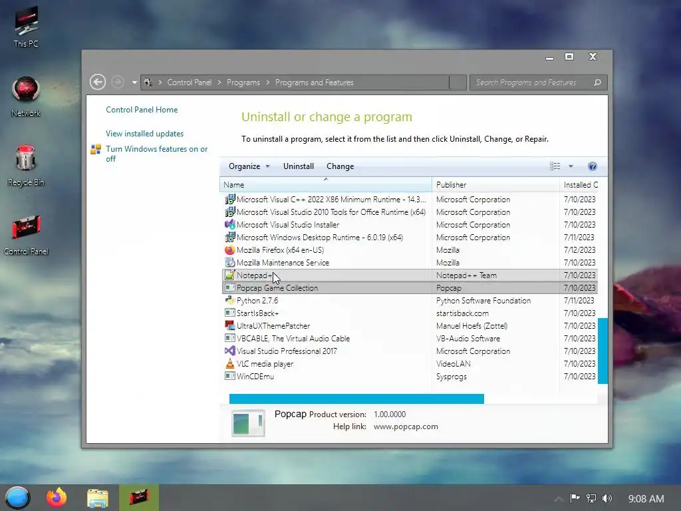Click Mozilla Maintenance Service row icon

pos(229,262)
